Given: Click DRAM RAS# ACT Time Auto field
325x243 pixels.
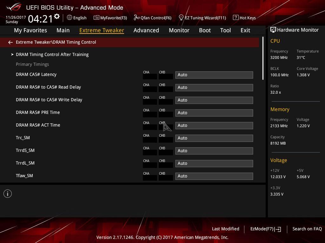Looking at the screenshot, I should [214, 125].
